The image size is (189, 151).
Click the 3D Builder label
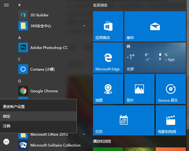point(39,15)
